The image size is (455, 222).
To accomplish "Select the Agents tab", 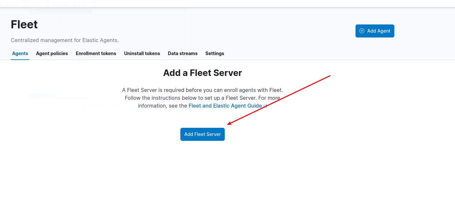I will (x=20, y=53).
